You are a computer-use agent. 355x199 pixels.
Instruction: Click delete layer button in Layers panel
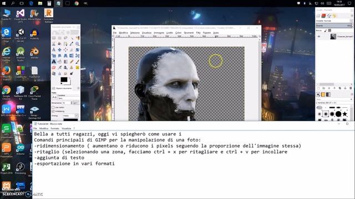click(x=351, y=88)
